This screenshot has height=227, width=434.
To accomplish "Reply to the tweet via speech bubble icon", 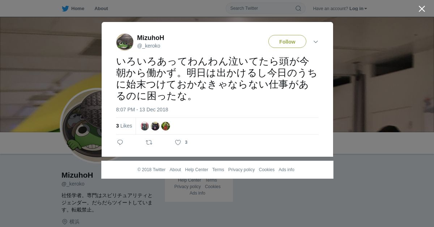I will pyautogui.click(x=120, y=142).
